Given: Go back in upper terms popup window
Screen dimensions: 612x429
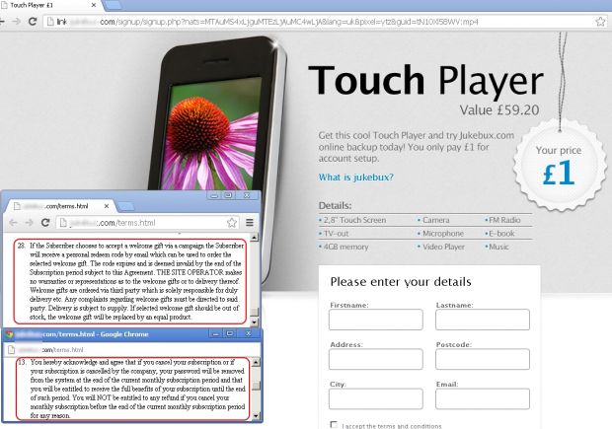Looking at the screenshot, I should (13, 223).
